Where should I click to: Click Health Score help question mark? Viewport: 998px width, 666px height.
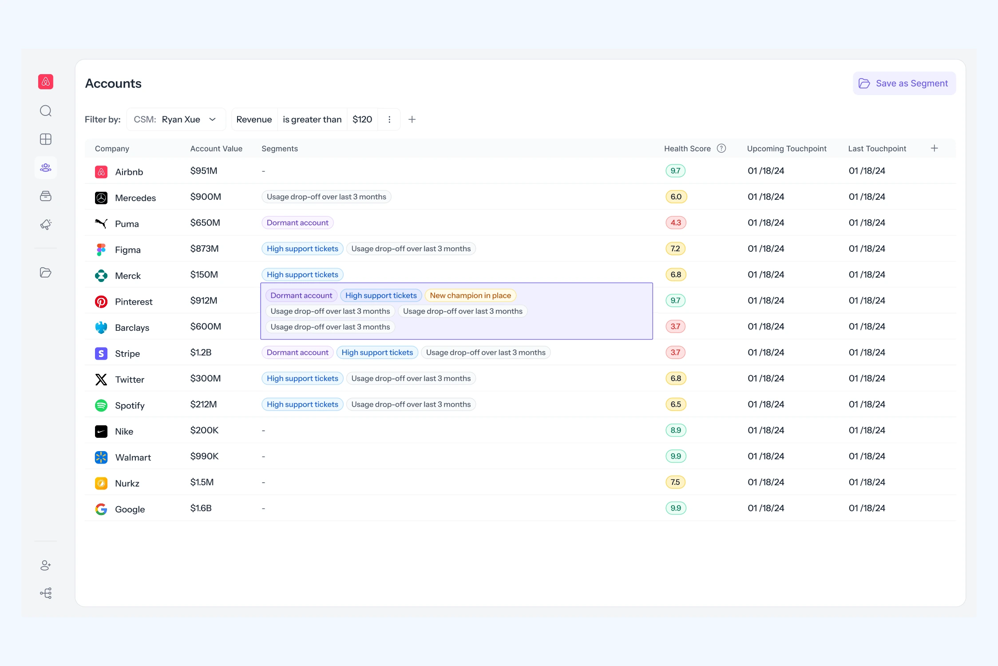pos(721,148)
